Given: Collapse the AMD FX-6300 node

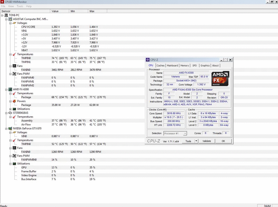Looking at the screenshot, I should (6, 90).
